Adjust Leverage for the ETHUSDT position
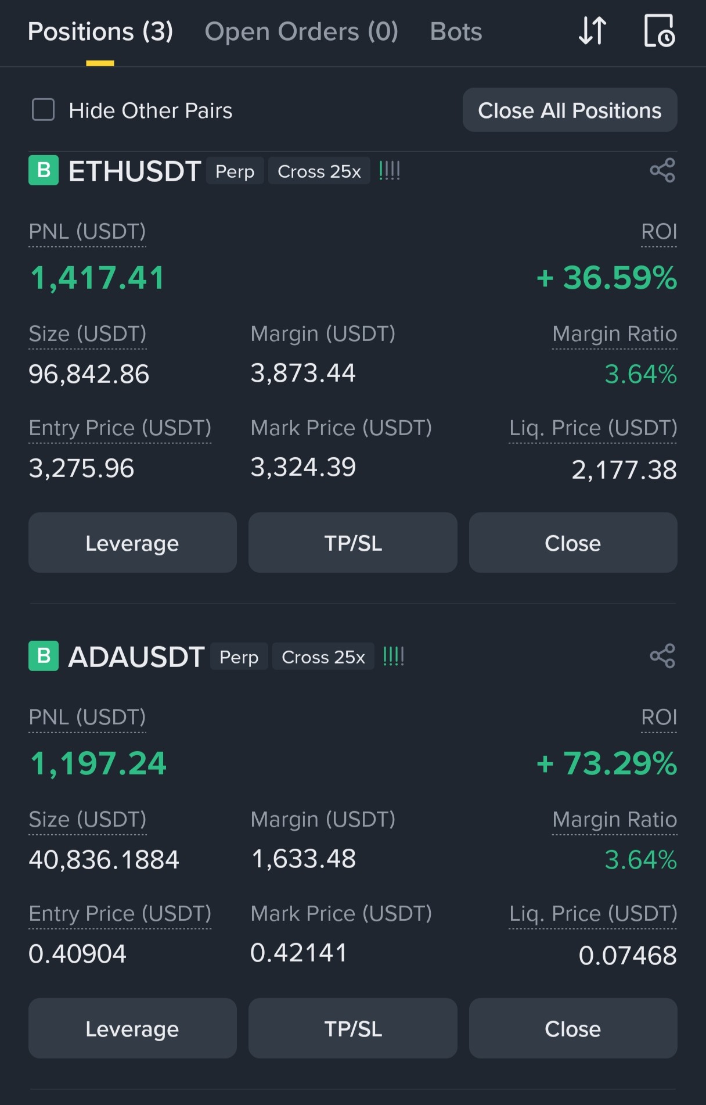Viewport: 706px width, 1105px height. pos(132,543)
